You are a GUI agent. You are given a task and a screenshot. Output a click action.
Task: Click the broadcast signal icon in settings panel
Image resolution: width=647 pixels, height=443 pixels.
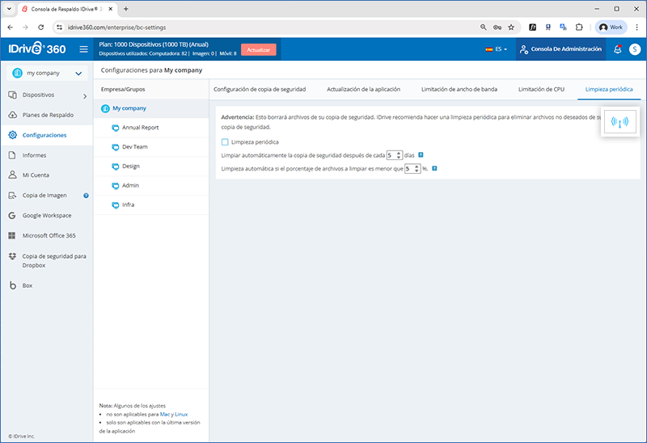pyautogui.click(x=619, y=123)
